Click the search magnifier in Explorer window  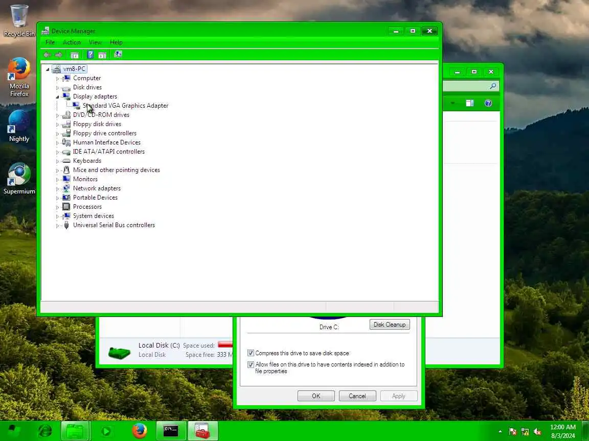(493, 86)
